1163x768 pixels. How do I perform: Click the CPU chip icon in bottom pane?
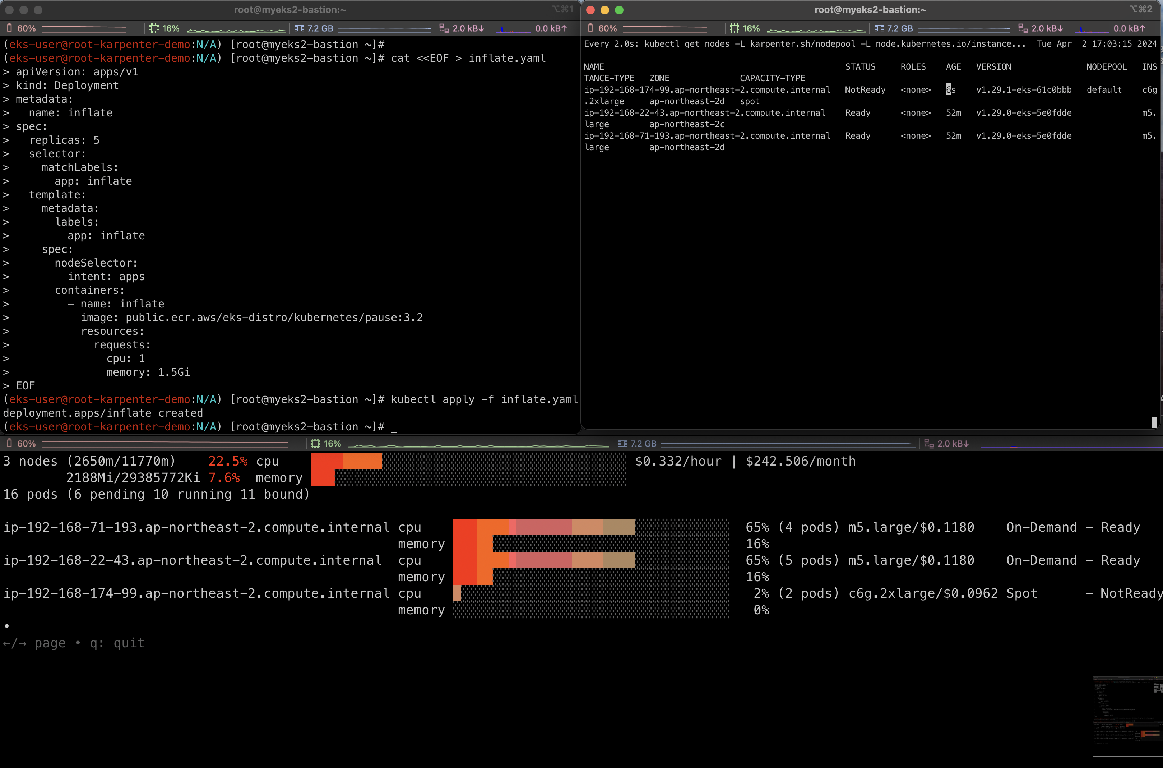click(315, 443)
